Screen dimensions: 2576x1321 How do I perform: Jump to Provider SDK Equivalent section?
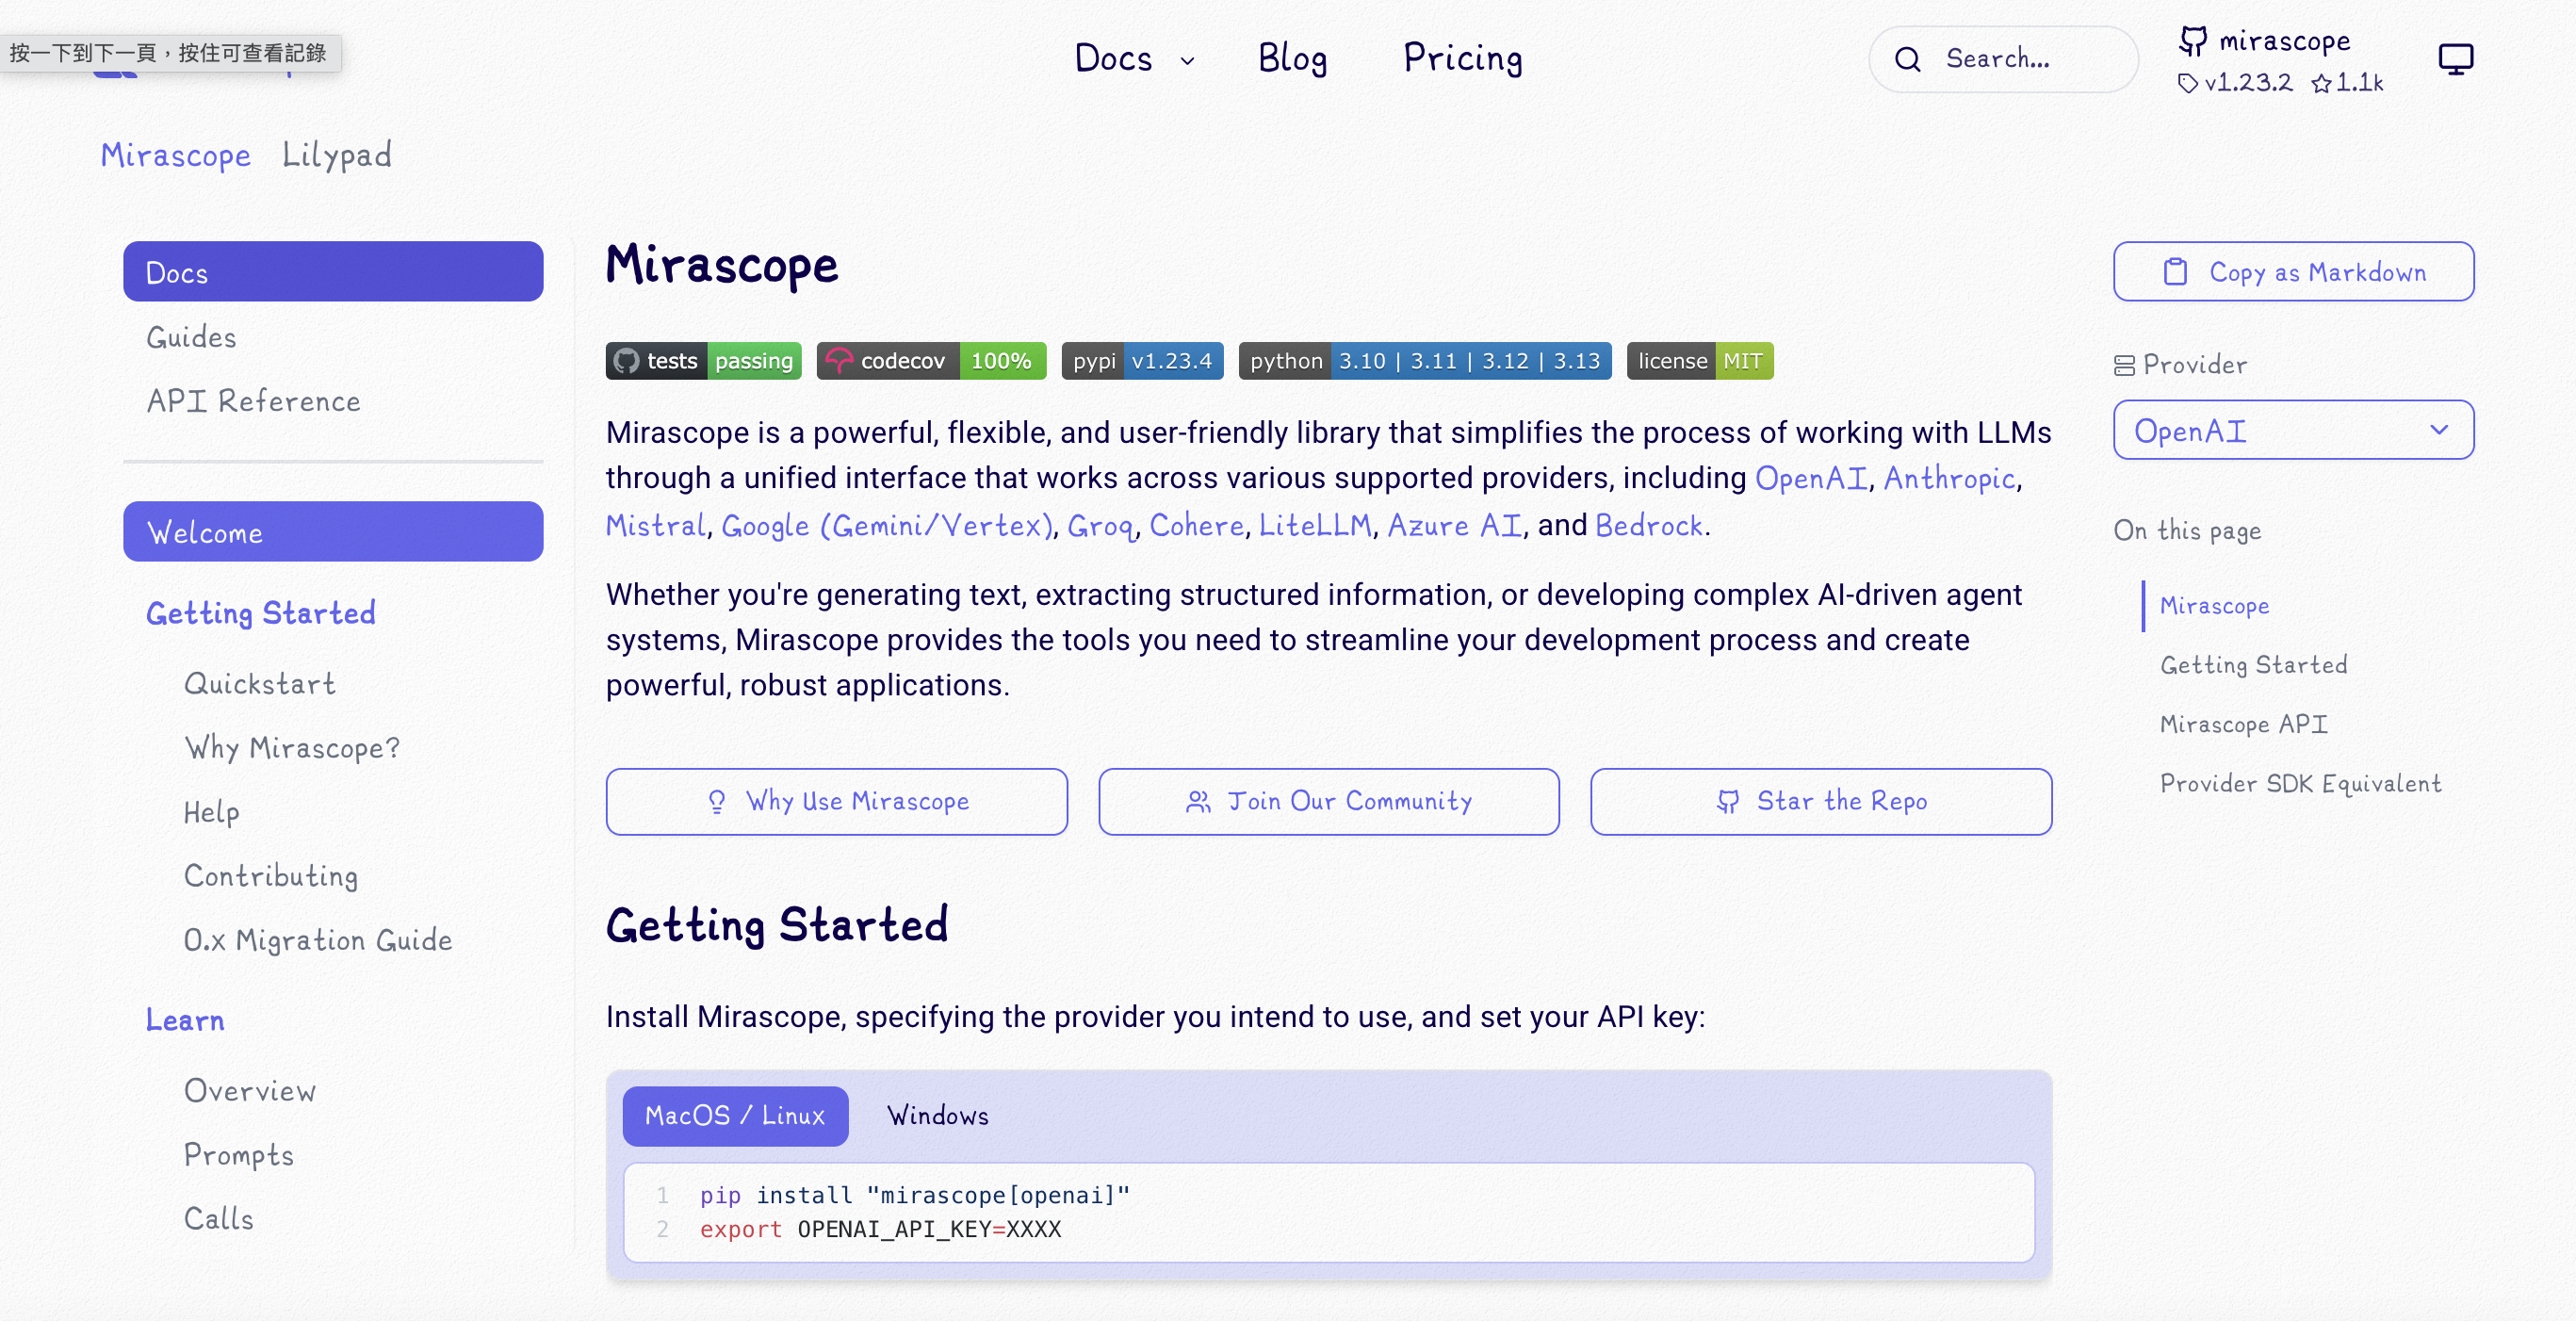2300,784
